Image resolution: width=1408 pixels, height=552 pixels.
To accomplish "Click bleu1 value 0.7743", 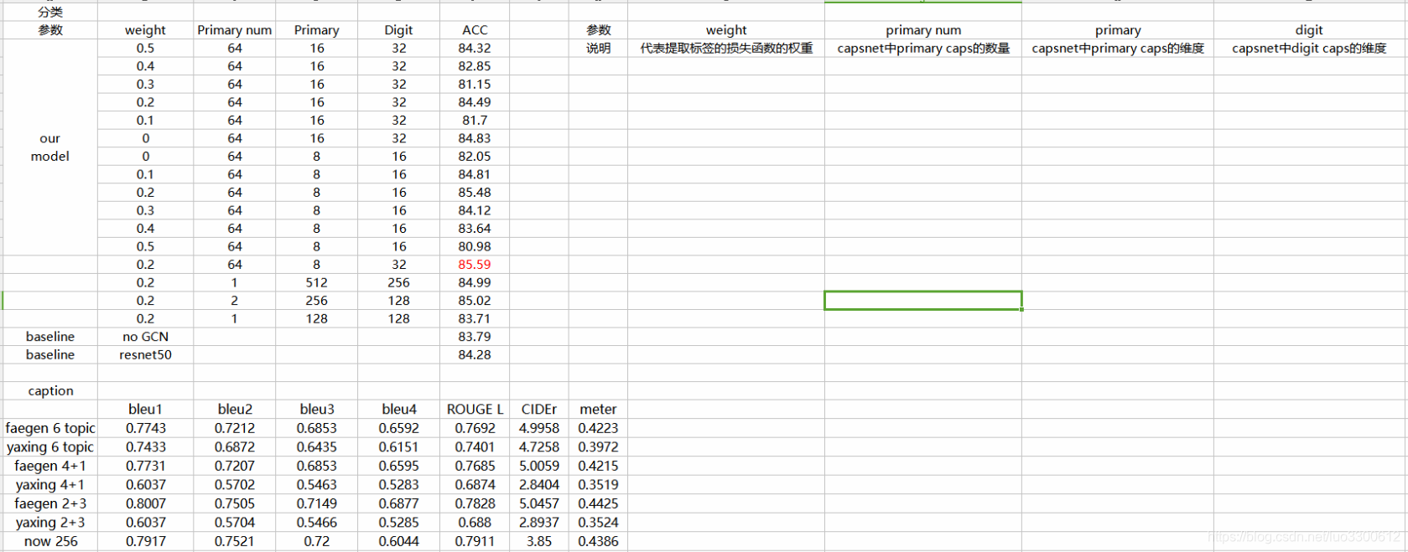I will [145, 428].
